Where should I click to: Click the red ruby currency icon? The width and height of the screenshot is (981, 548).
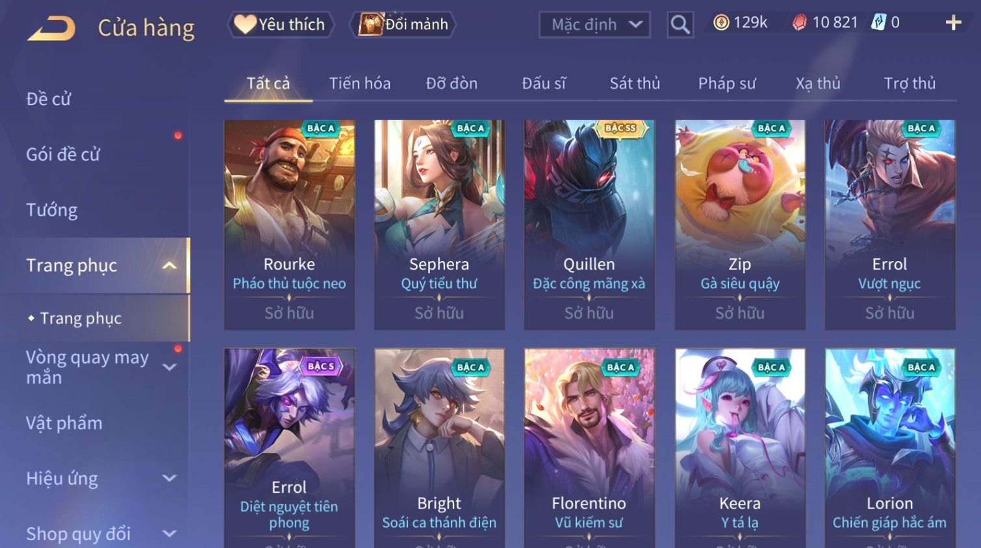[799, 23]
